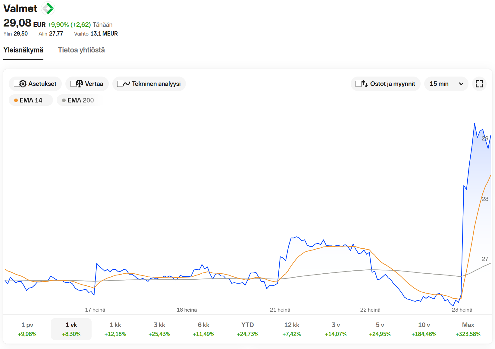
Task: Expand chart with the fullscreen icon
Action: pyautogui.click(x=479, y=84)
